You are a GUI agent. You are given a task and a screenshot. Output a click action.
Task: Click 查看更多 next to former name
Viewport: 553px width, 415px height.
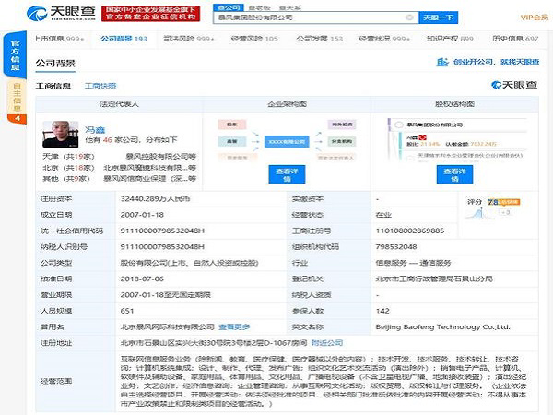[x=234, y=326]
